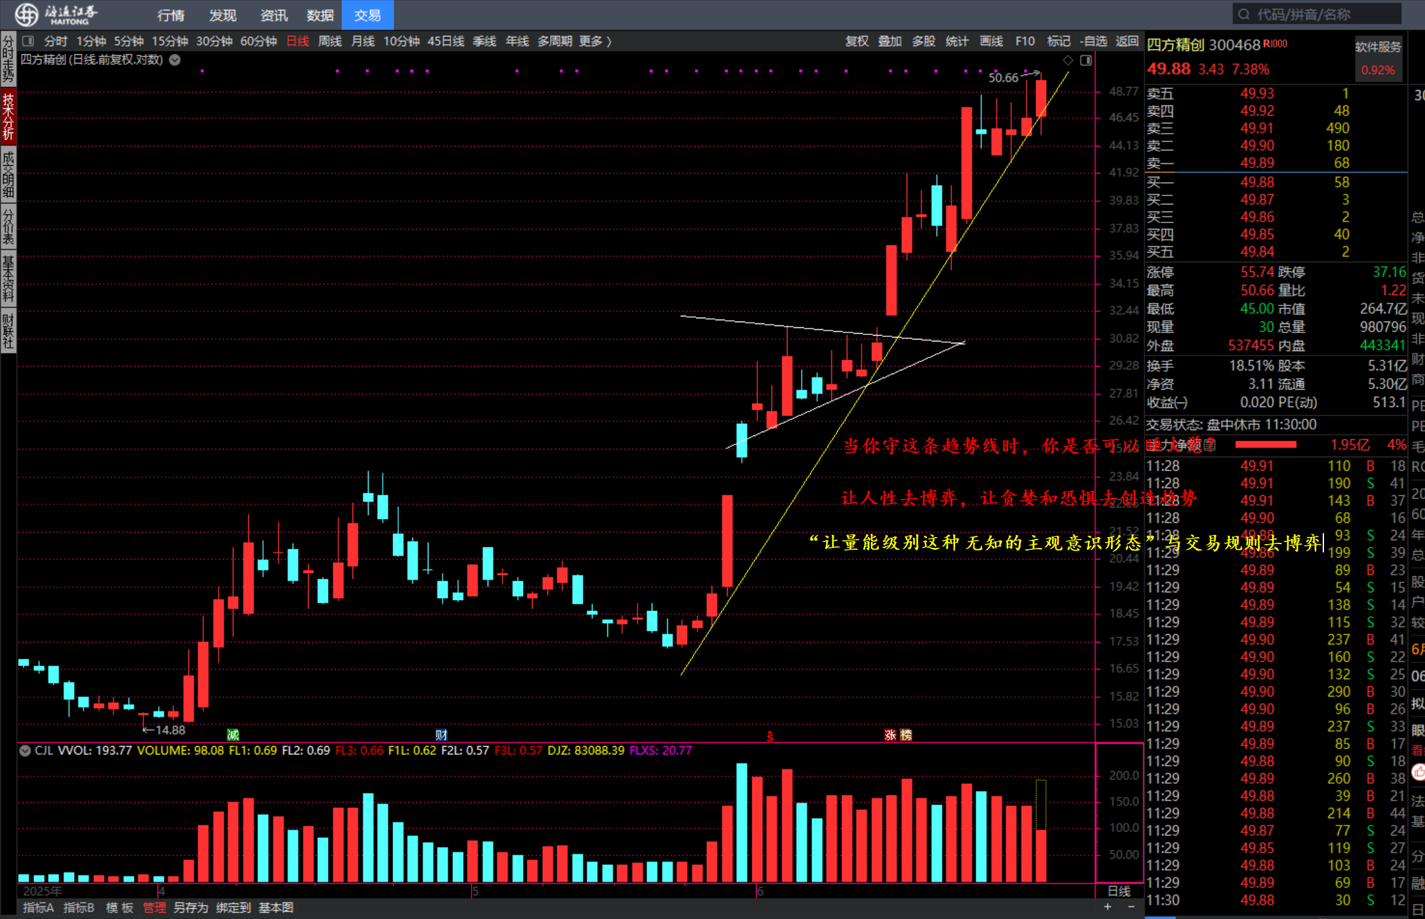Open the 模板 template menu
1425x919 pixels.
pos(120,907)
